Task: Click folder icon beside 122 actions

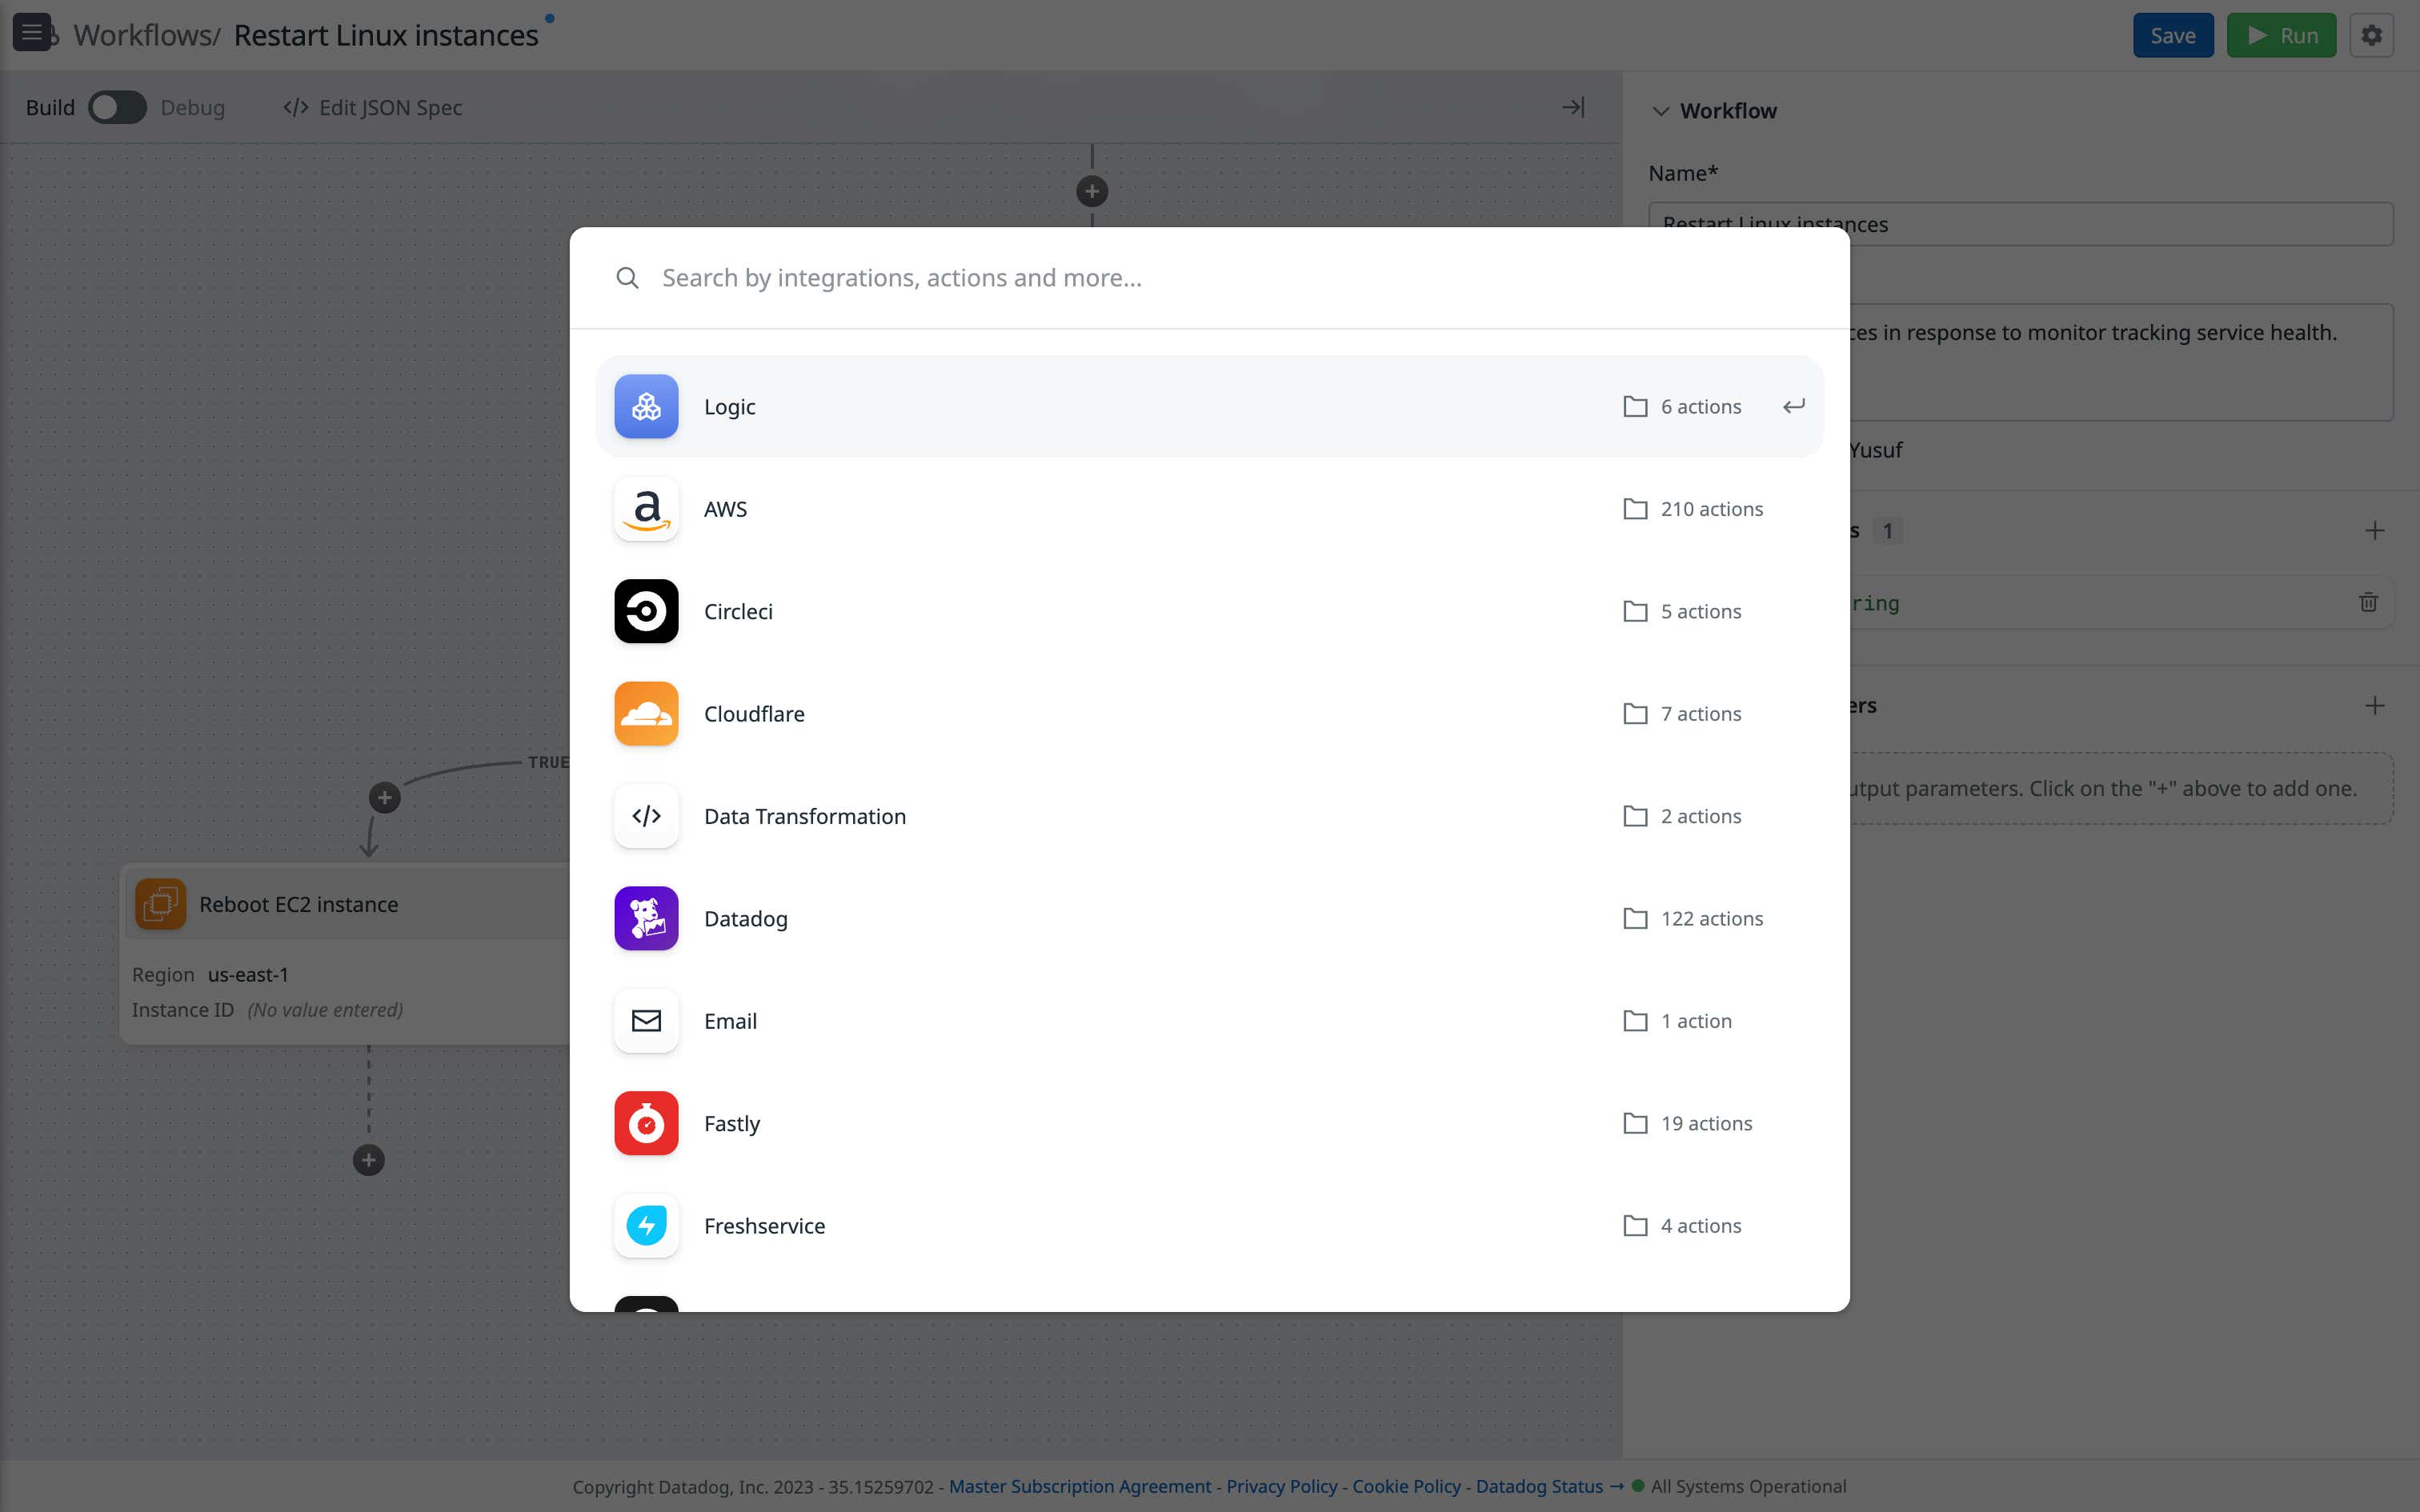Action: click(x=1635, y=918)
